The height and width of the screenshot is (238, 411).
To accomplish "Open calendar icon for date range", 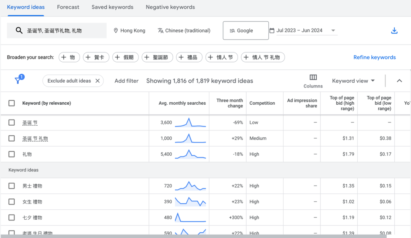I will (x=272, y=30).
